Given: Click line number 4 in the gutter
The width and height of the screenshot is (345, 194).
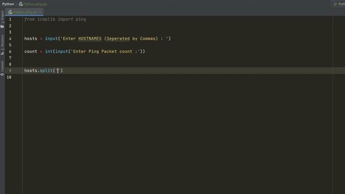Looking at the screenshot, I should [x=10, y=39].
